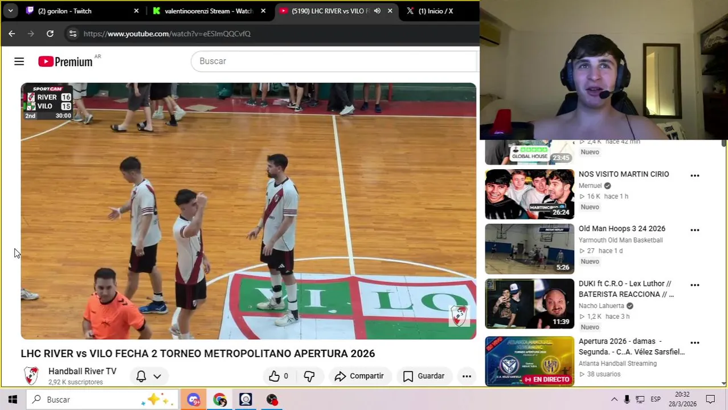This screenshot has height=410, width=728.
Task: Close the LHC RIVER vs VILO tab
Action: (390, 11)
